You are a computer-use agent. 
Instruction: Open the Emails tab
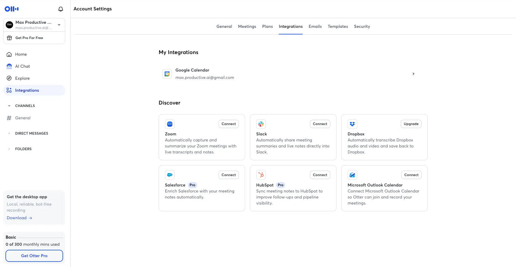tap(315, 26)
